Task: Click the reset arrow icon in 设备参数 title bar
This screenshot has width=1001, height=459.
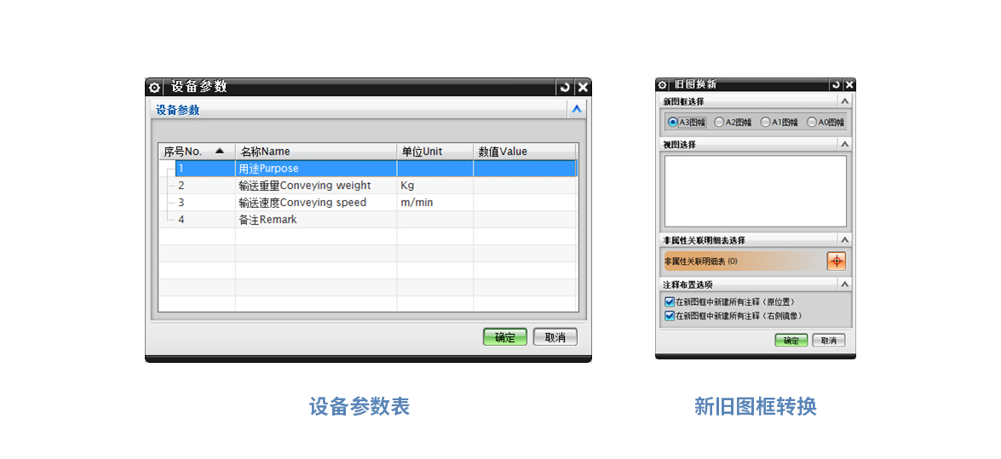Action: click(564, 88)
